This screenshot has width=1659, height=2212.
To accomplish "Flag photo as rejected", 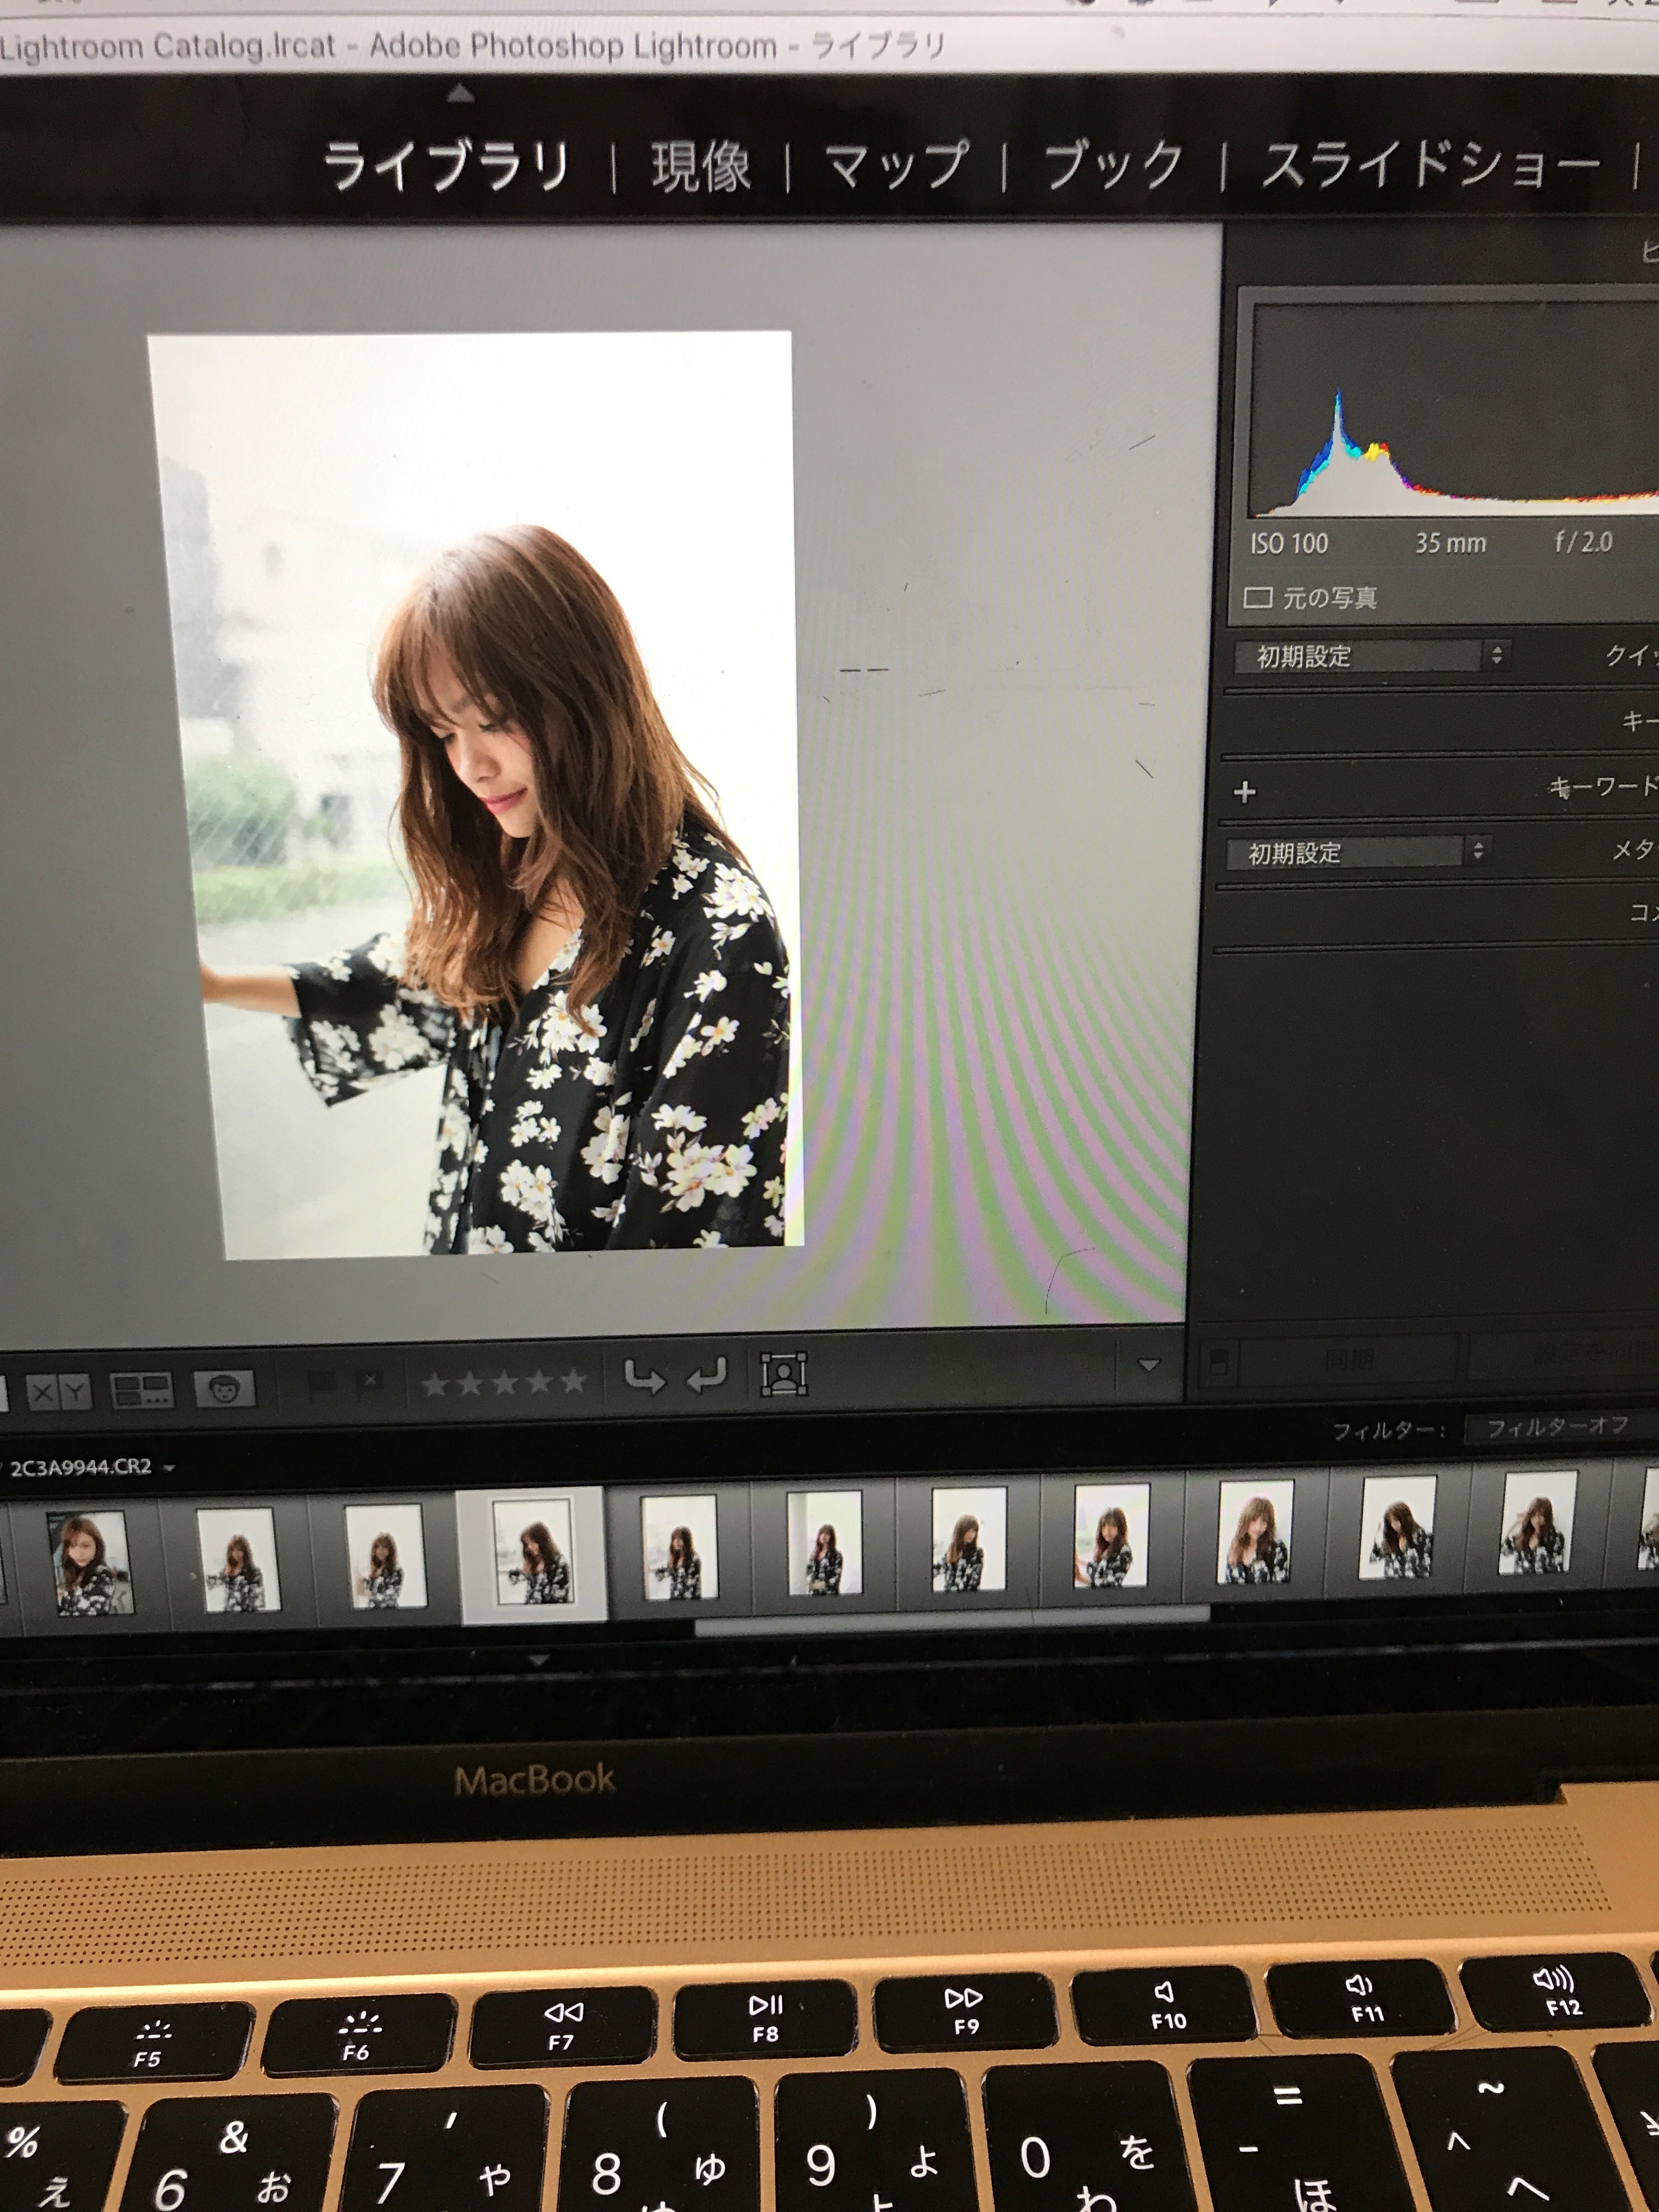I will (370, 1383).
